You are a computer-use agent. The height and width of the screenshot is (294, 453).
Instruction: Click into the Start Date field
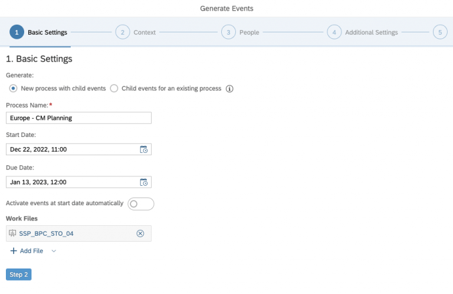click(71, 149)
